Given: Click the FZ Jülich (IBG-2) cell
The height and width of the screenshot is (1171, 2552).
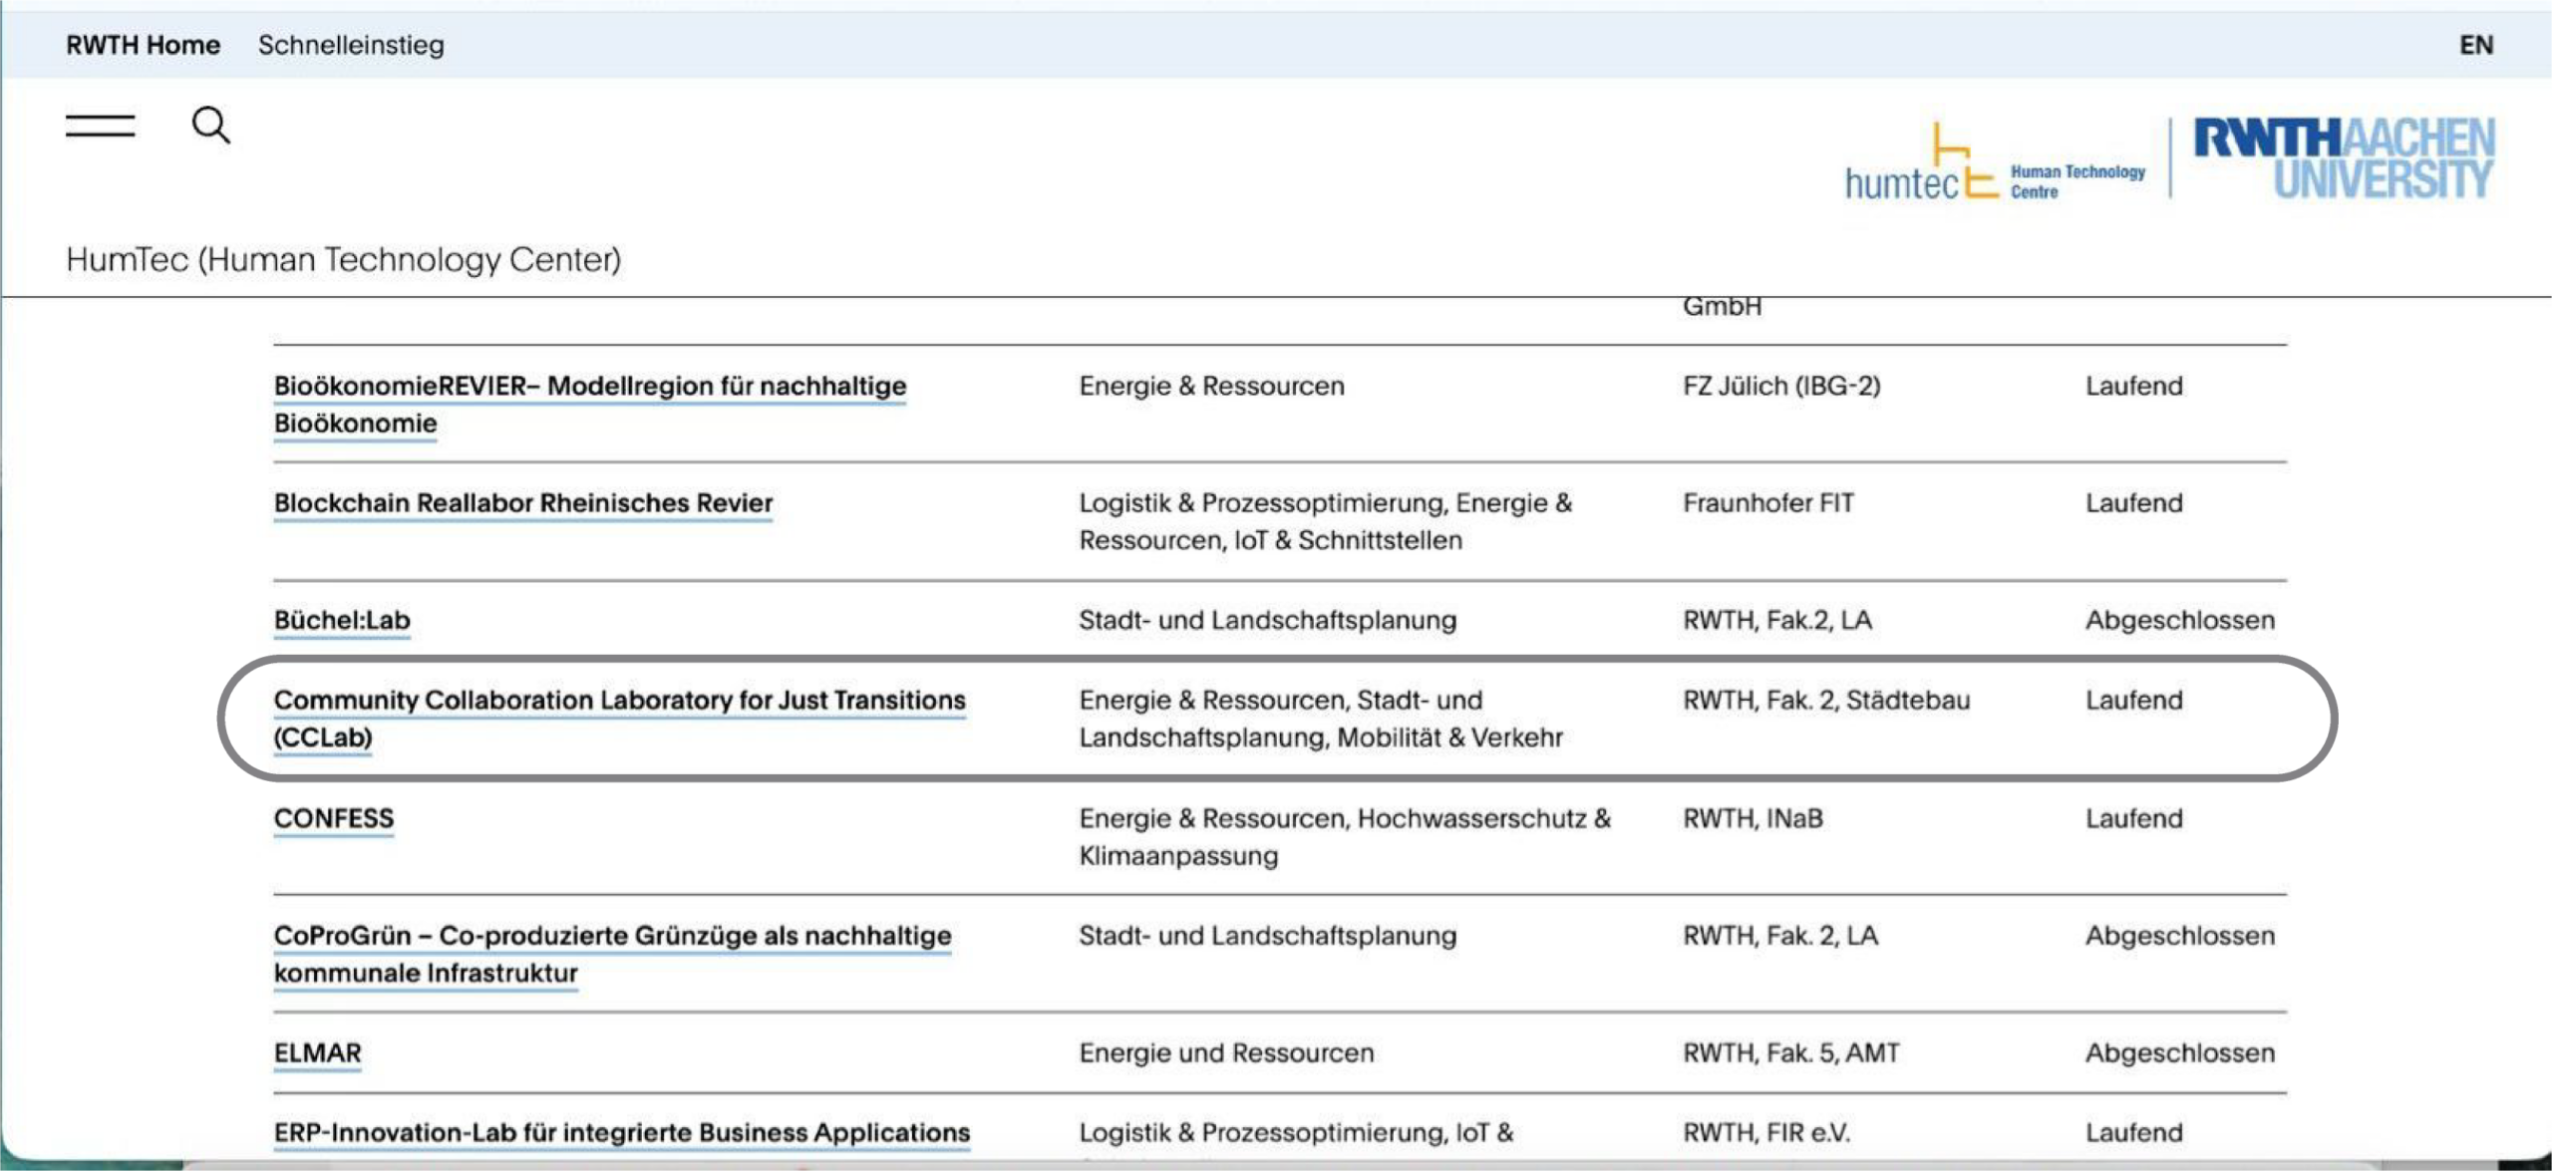Looking at the screenshot, I should click(x=1781, y=386).
